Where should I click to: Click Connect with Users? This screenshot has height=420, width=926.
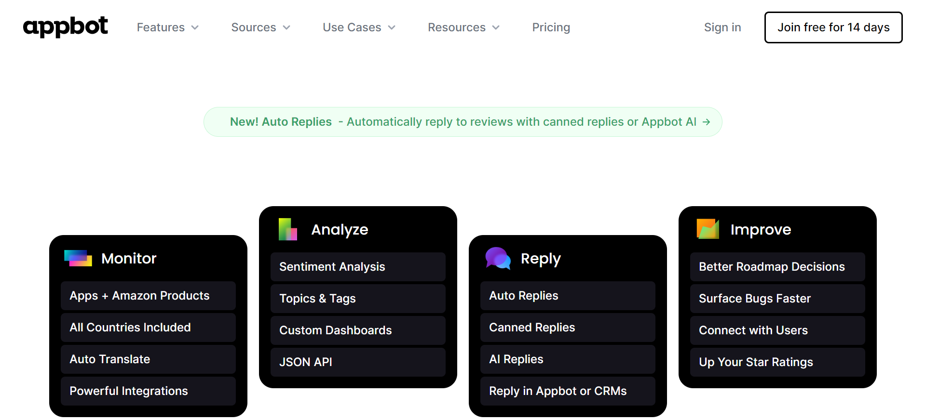point(777,330)
